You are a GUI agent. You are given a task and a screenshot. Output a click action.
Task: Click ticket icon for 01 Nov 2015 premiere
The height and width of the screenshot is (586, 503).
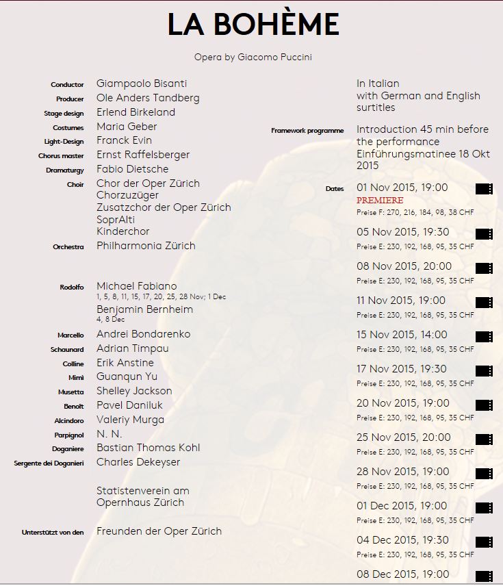(x=484, y=189)
